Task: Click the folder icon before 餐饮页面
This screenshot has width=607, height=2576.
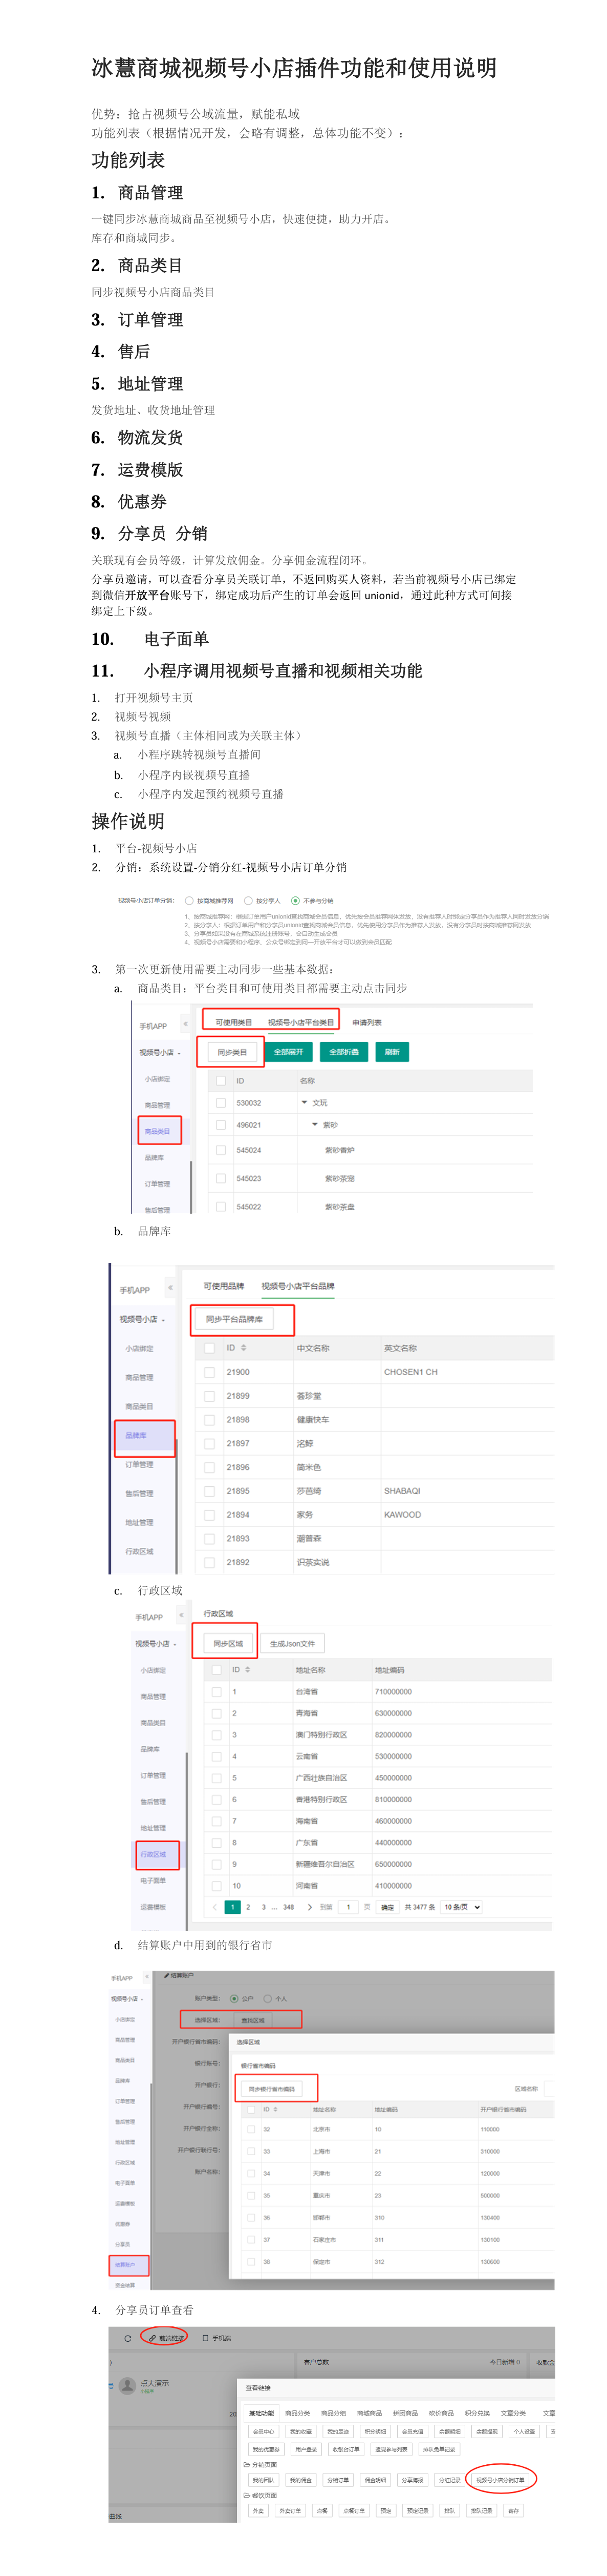Action: (x=247, y=2495)
